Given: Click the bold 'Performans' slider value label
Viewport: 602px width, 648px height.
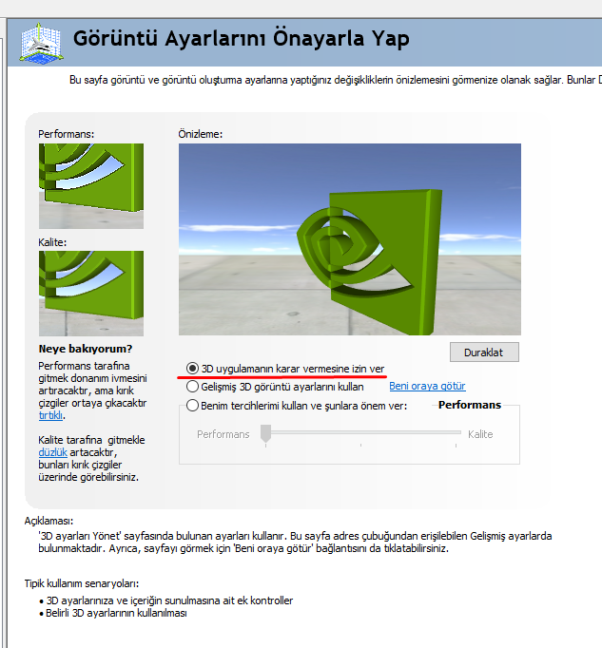Looking at the screenshot, I should (470, 405).
